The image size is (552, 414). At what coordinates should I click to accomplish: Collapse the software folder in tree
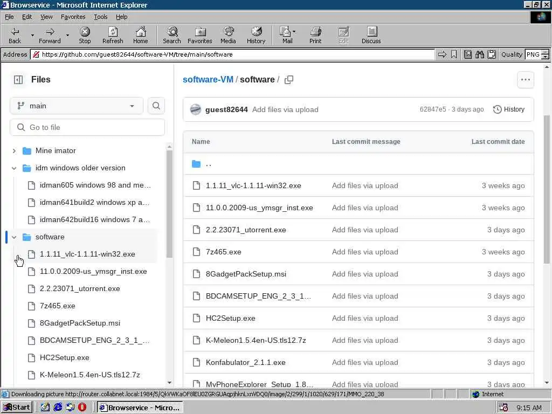click(x=14, y=237)
